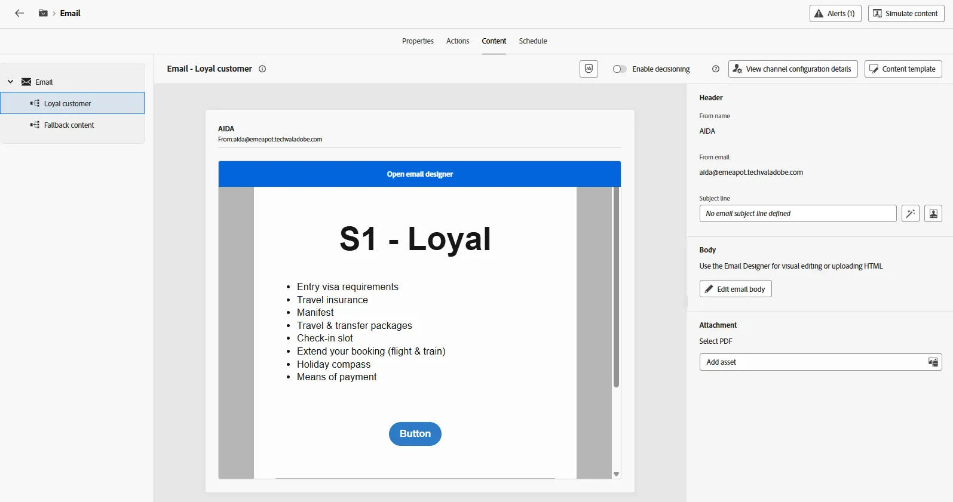Select Loyal customer in the tree
The width and height of the screenshot is (953, 502).
pos(72,103)
